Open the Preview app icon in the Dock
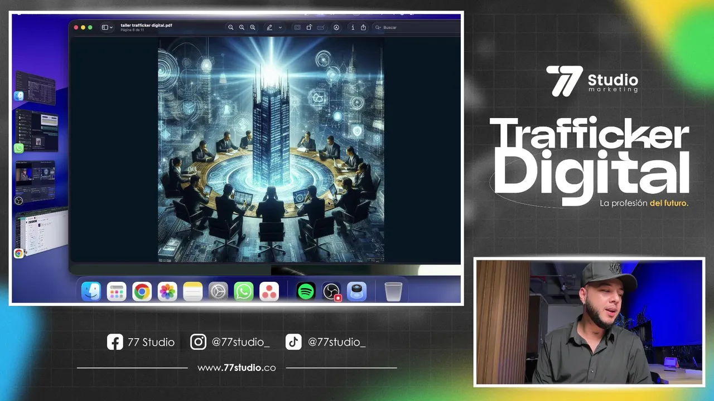 pos(356,291)
